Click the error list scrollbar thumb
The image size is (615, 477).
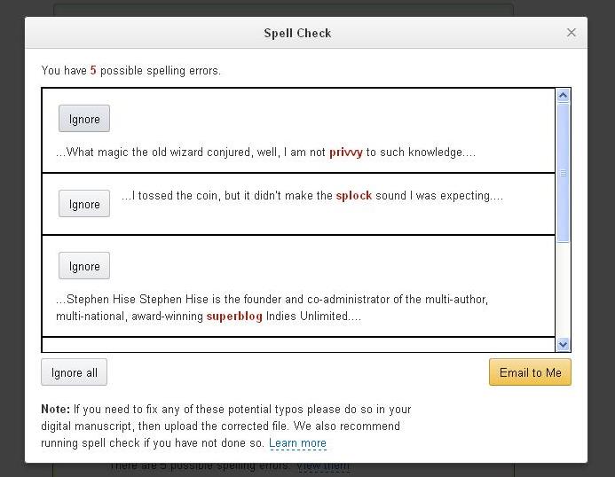(563, 173)
